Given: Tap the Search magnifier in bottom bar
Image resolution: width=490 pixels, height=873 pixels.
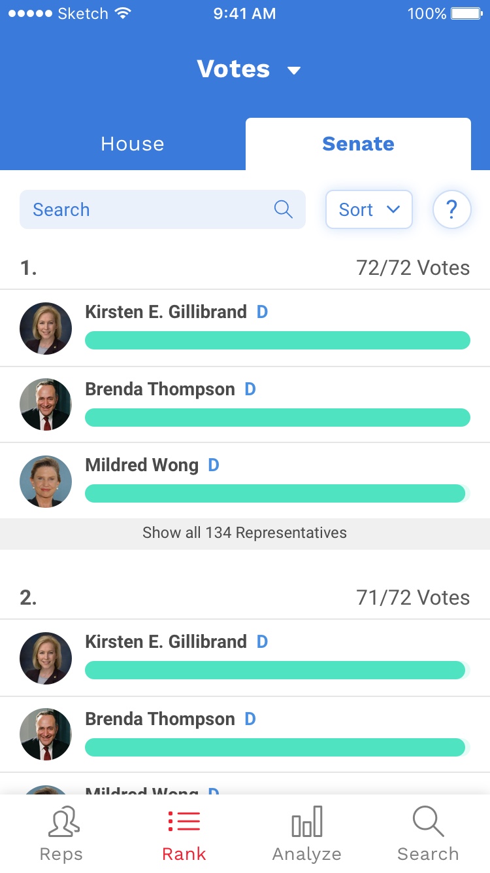Looking at the screenshot, I should [428, 822].
